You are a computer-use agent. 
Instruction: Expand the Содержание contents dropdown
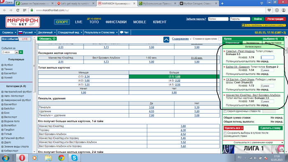pyautogui.click(x=181, y=39)
